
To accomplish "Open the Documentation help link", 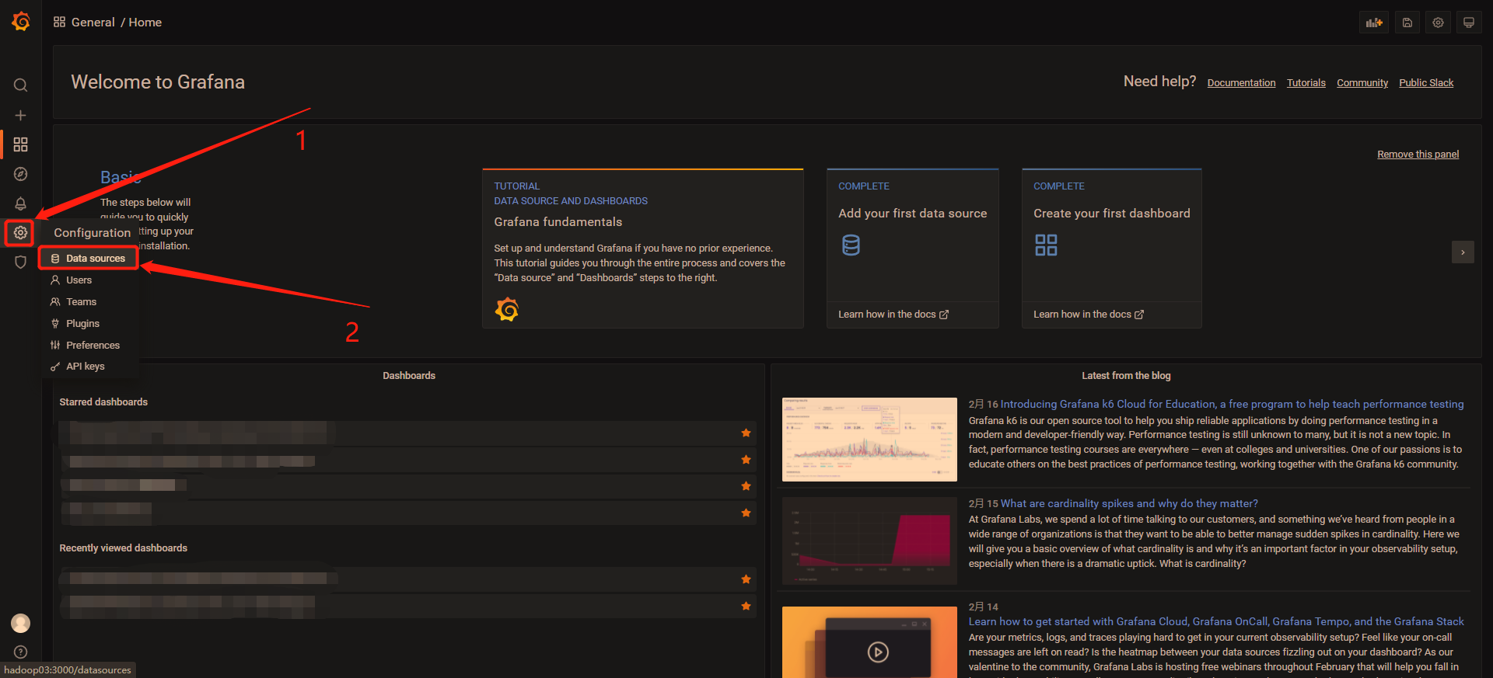I will (x=1241, y=83).
